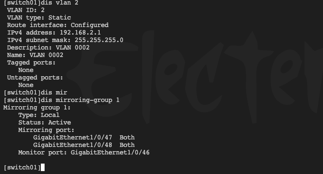This screenshot has height=174, width=323.
Task: Click the 'VLAN ID: 2' line
Action: (x=26, y=10)
